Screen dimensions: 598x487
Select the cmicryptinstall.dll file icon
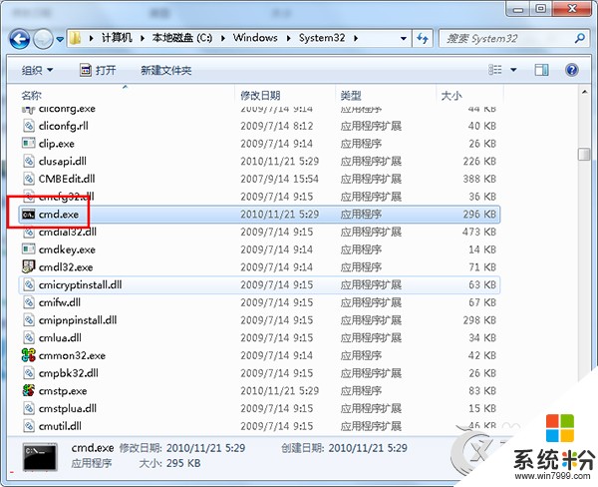point(29,284)
